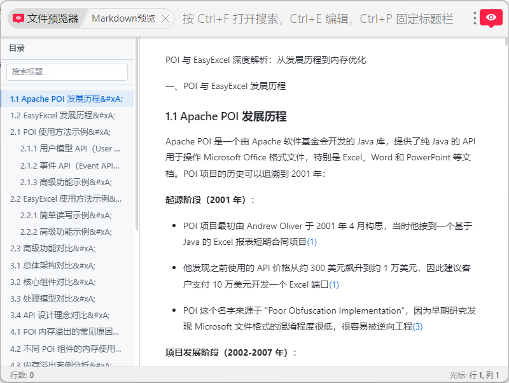Open citation link (3) after 逆向工程
Viewport: 509px width, 383px height.
point(417,326)
